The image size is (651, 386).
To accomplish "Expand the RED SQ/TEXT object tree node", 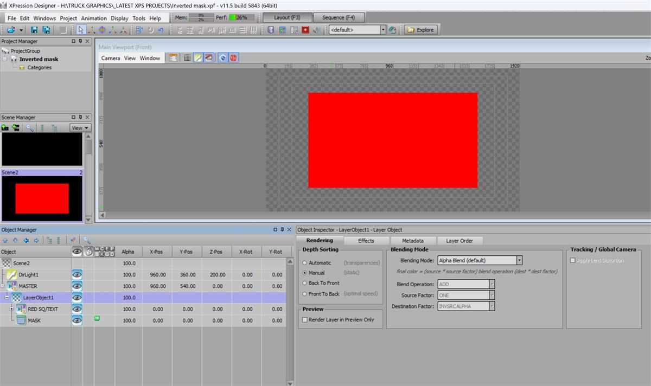I will (x=11, y=309).
